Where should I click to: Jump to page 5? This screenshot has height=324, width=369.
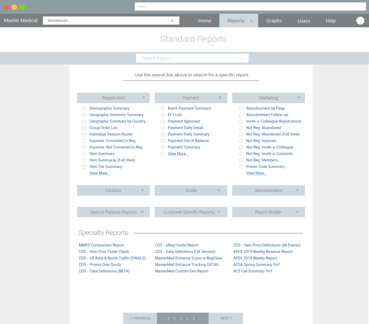[194, 319]
